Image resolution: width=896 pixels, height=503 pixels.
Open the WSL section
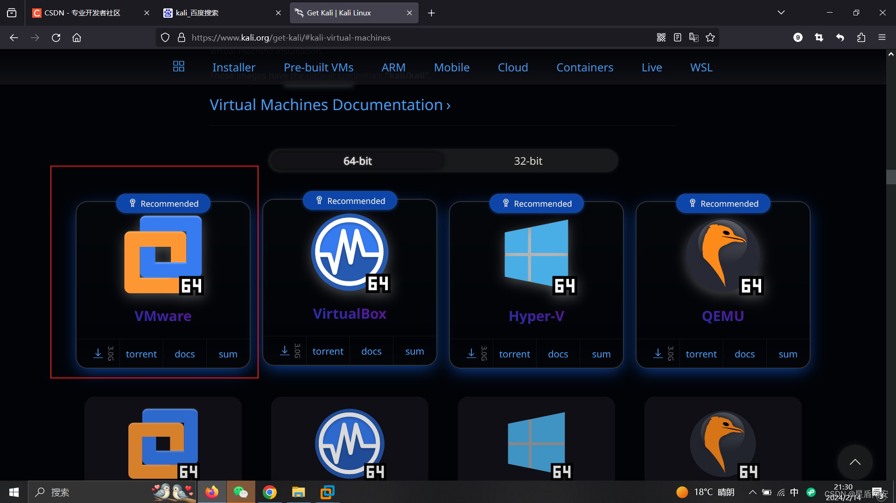click(701, 67)
